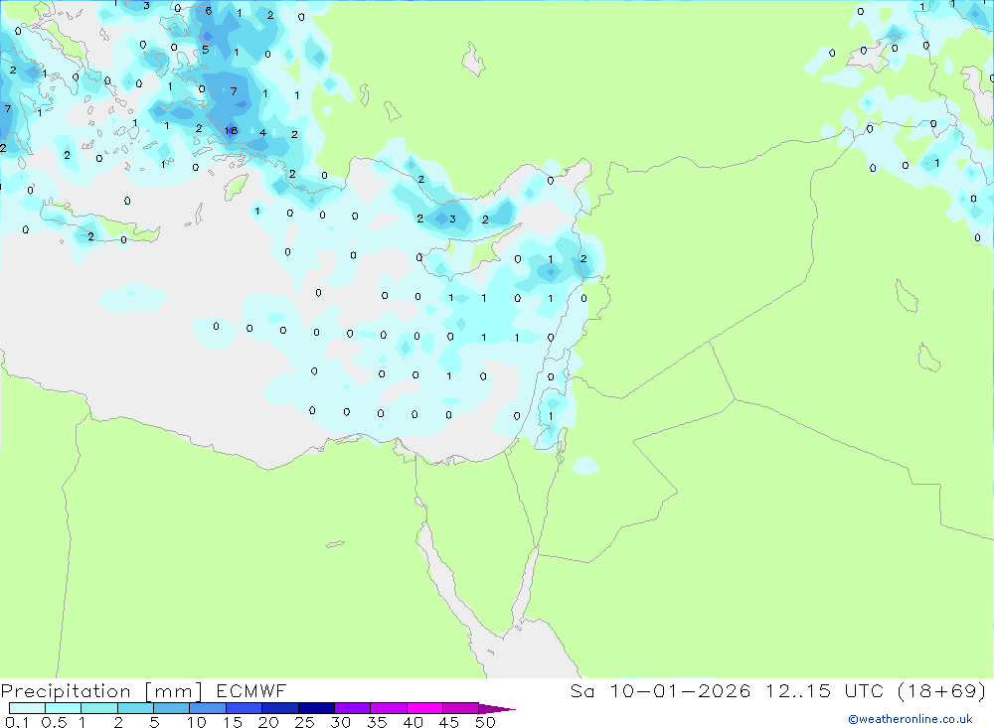Click the legend label '25'
Screen dimensions: 994x728
[x=304, y=722]
